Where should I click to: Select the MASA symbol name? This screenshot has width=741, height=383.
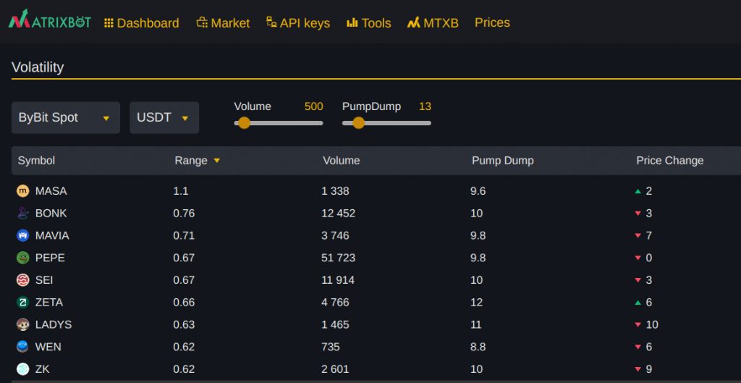point(51,191)
